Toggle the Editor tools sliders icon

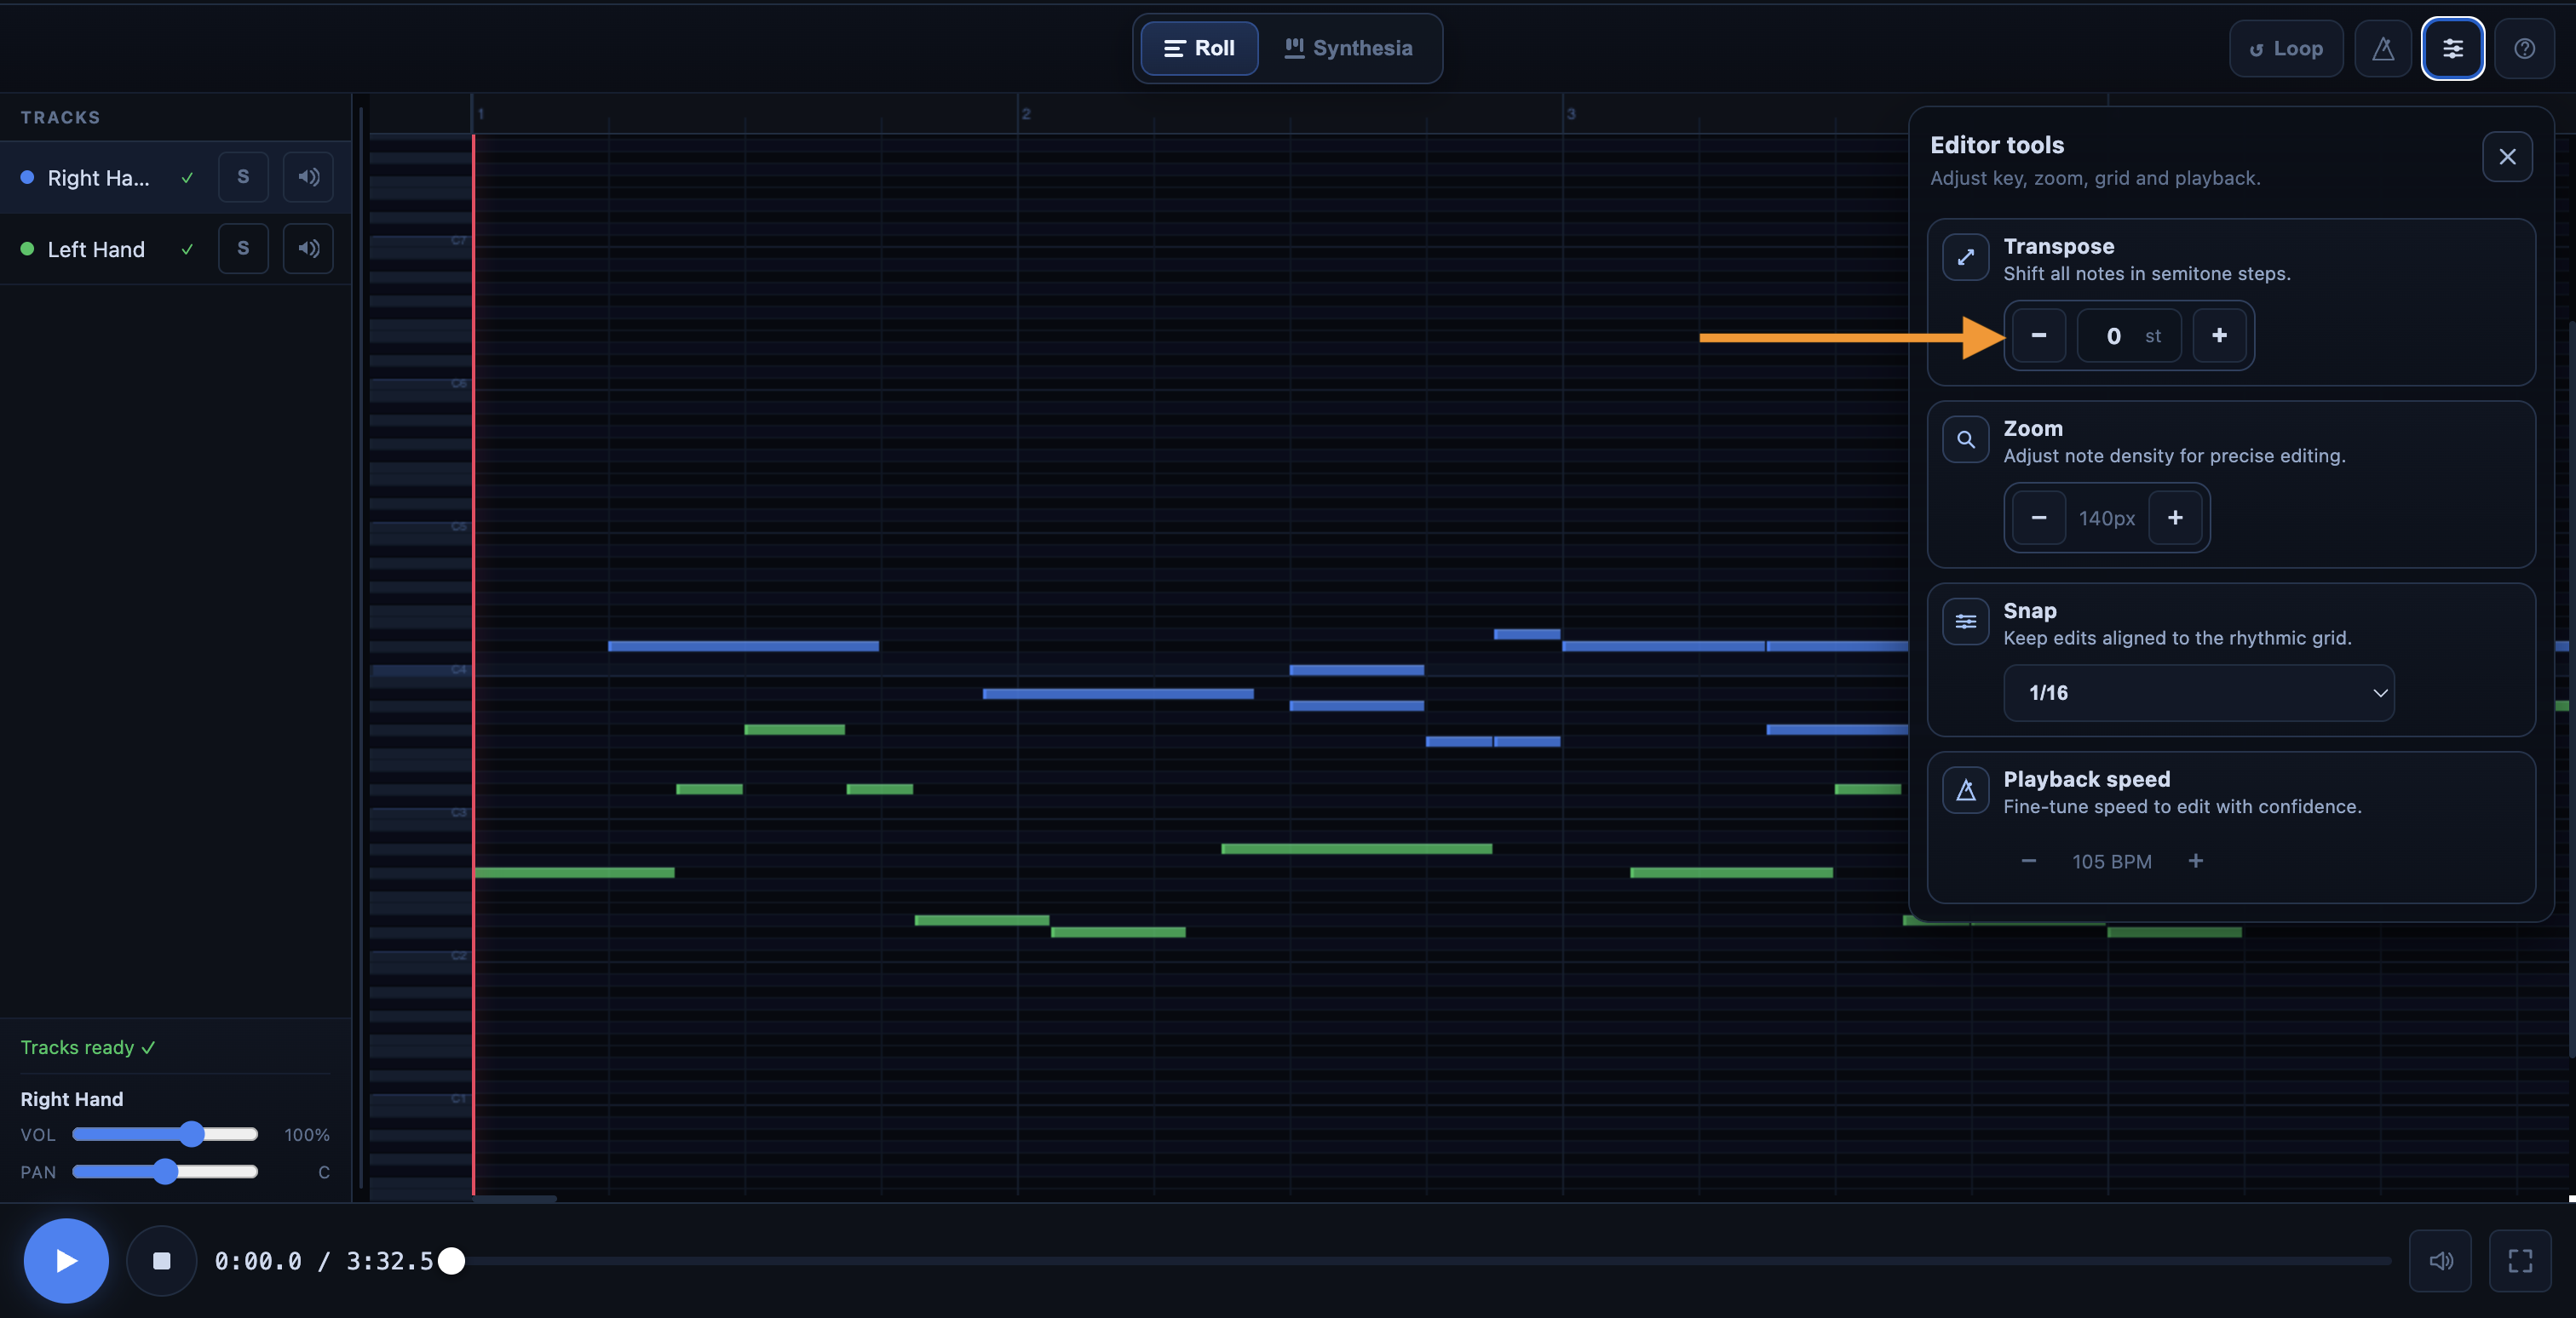point(2452,48)
